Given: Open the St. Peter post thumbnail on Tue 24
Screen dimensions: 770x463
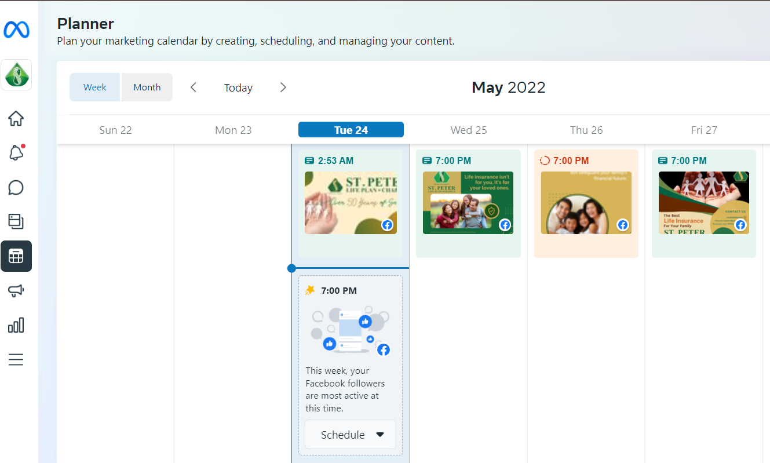Looking at the screenshot, I should [351, 203].
